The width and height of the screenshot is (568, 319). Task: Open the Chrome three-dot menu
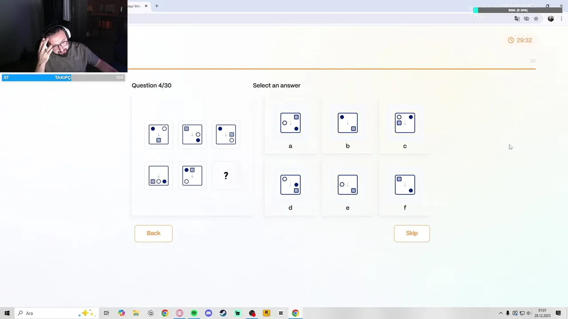click(561, 19)
